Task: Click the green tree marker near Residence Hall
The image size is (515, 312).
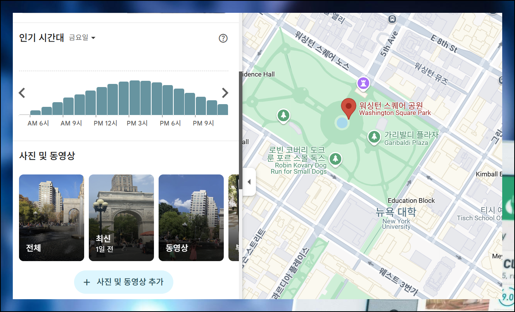Action: point(283,116)
